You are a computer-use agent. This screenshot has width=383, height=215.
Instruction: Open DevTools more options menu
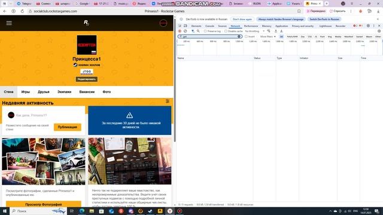pyautogui.click(x=373, y=26)
